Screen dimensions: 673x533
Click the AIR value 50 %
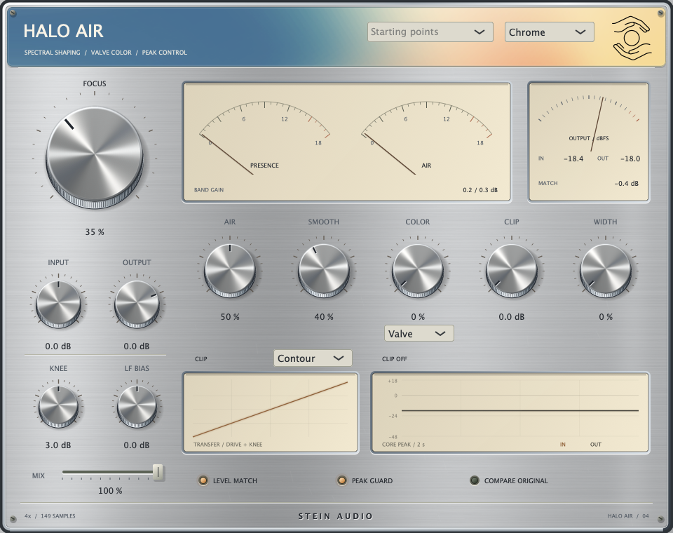pos(230,317)
